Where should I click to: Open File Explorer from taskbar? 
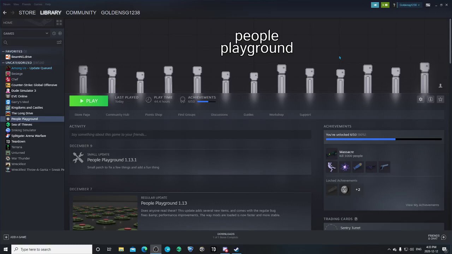tap(121, 249)
